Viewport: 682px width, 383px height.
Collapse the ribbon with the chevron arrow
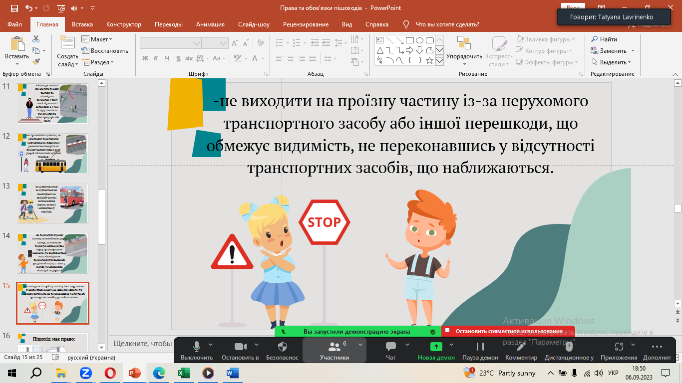click(x=676, y=74)
